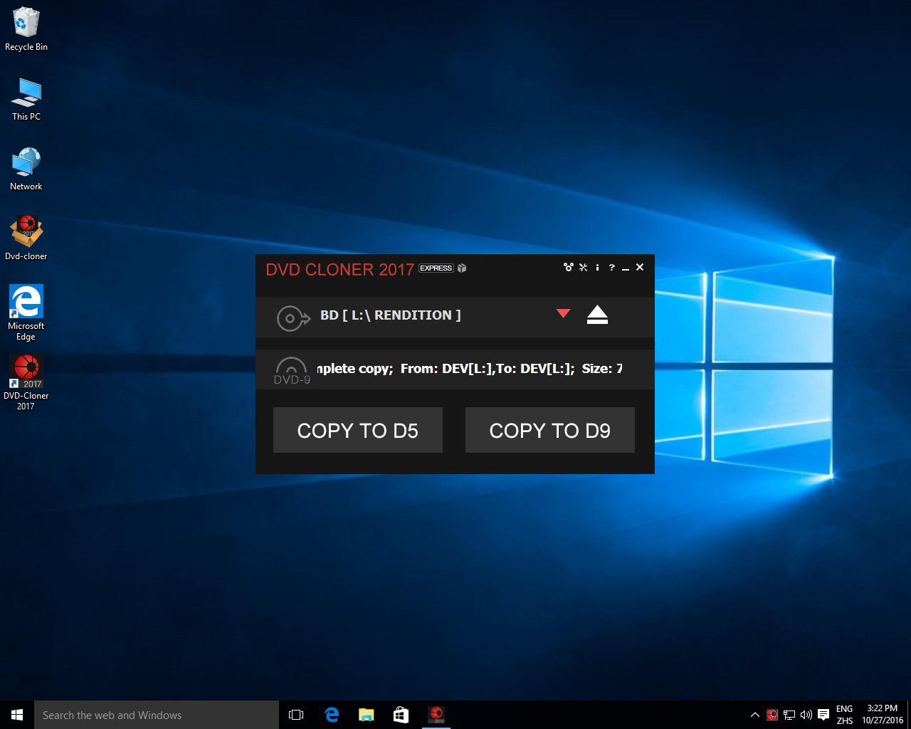Open File Explorer from the taskbar
Screen dimensions: 911x729
[x=367, y=715]
